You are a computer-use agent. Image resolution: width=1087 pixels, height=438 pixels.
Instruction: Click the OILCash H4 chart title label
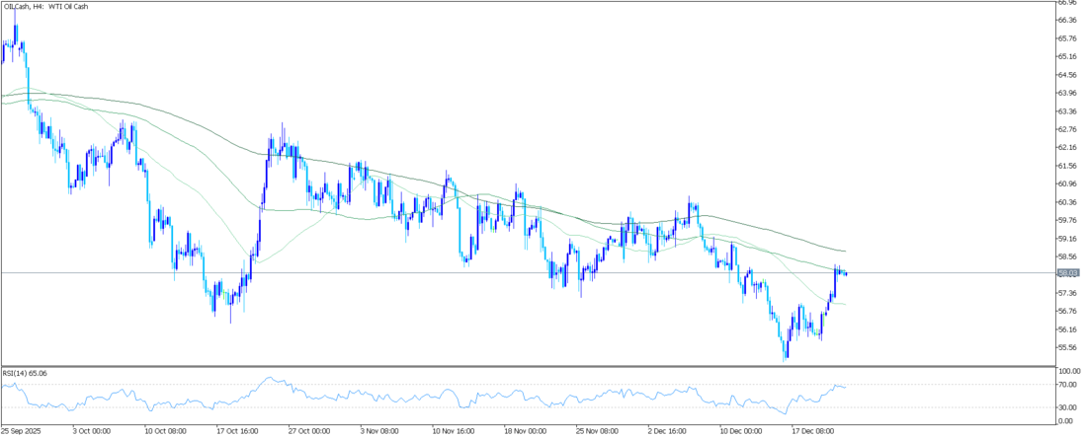click(46, 8)
